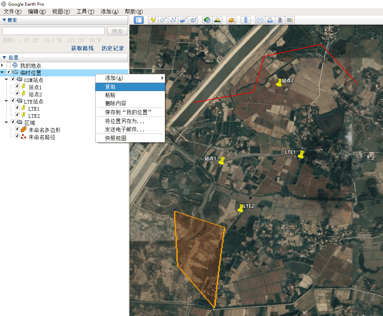The image size is (383, 316).
Task: Click the search text input field
Action: (x=53, y=31)
